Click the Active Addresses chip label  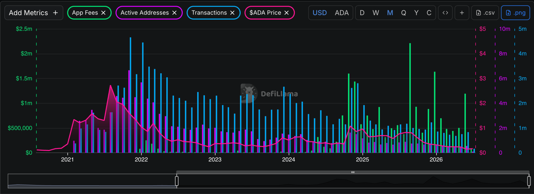pyautogui.click(x=145, y=13)
